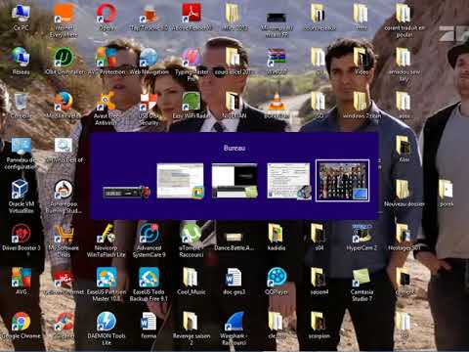Launch Advanced SystemCare 9 shortcut
The image size is (469, 352).
(149, 234)
